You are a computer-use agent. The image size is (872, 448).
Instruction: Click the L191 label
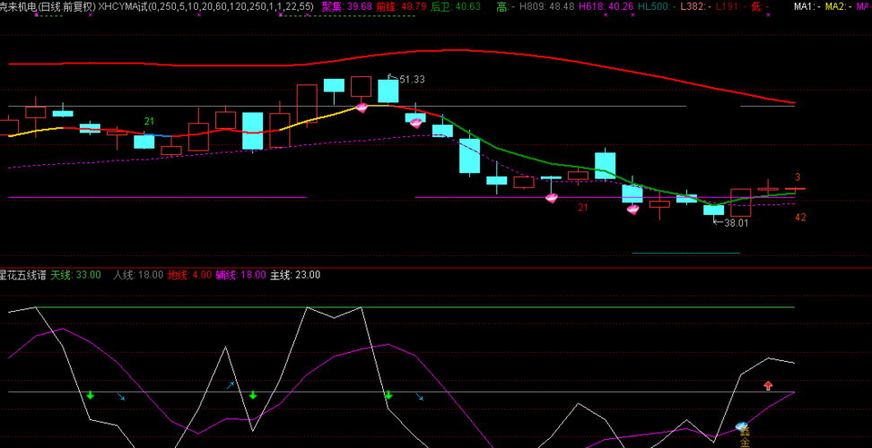[729, 6]
